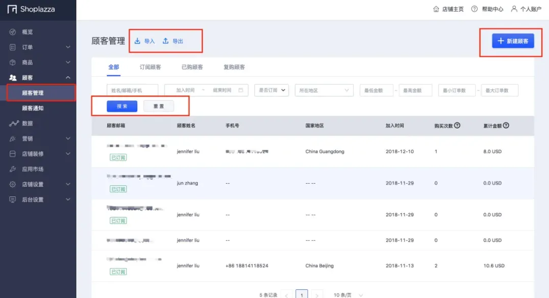Open the 10 条/页 page size selector
This screenshot has width=549, height=298.
[x=348, y=295]
